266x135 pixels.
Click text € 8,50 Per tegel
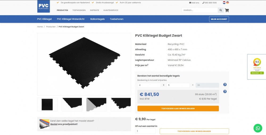coord(208,99)
